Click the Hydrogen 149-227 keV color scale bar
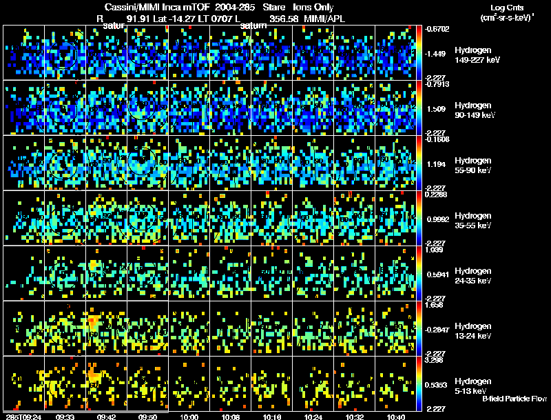 [x=419, y=52]
